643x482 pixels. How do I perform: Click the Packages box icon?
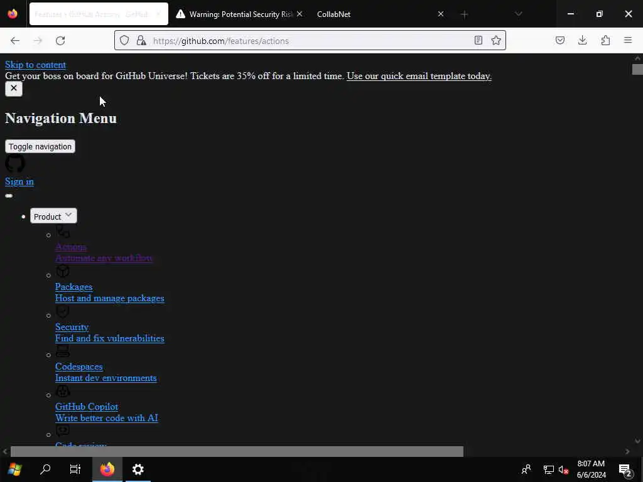63,271
